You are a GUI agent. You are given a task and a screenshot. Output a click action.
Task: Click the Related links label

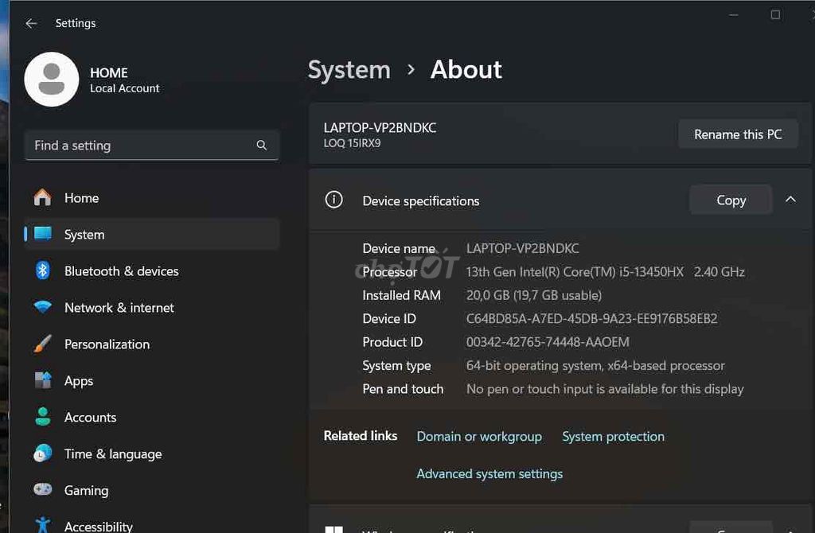(x=361, y=435)
